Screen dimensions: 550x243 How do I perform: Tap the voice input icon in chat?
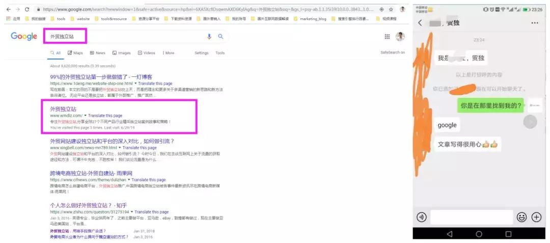pyautogui.click(x=422, y=217)
